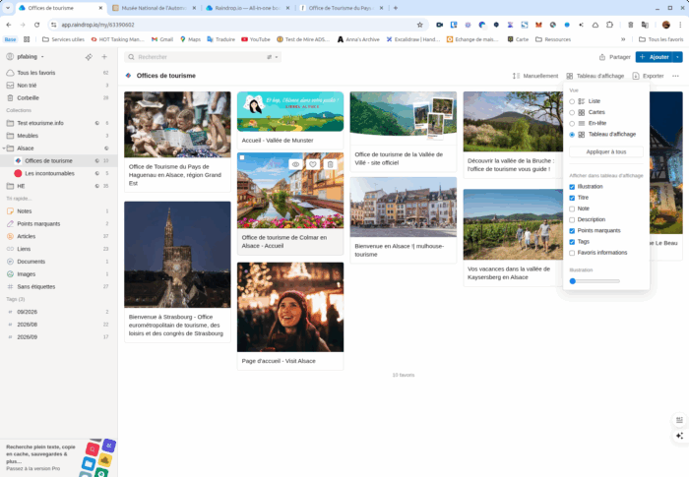Image resolution: width=689 pixels, height=477 pixels.
Task: Open the Corbeille trash folder
Action: [x=29, y=98]
